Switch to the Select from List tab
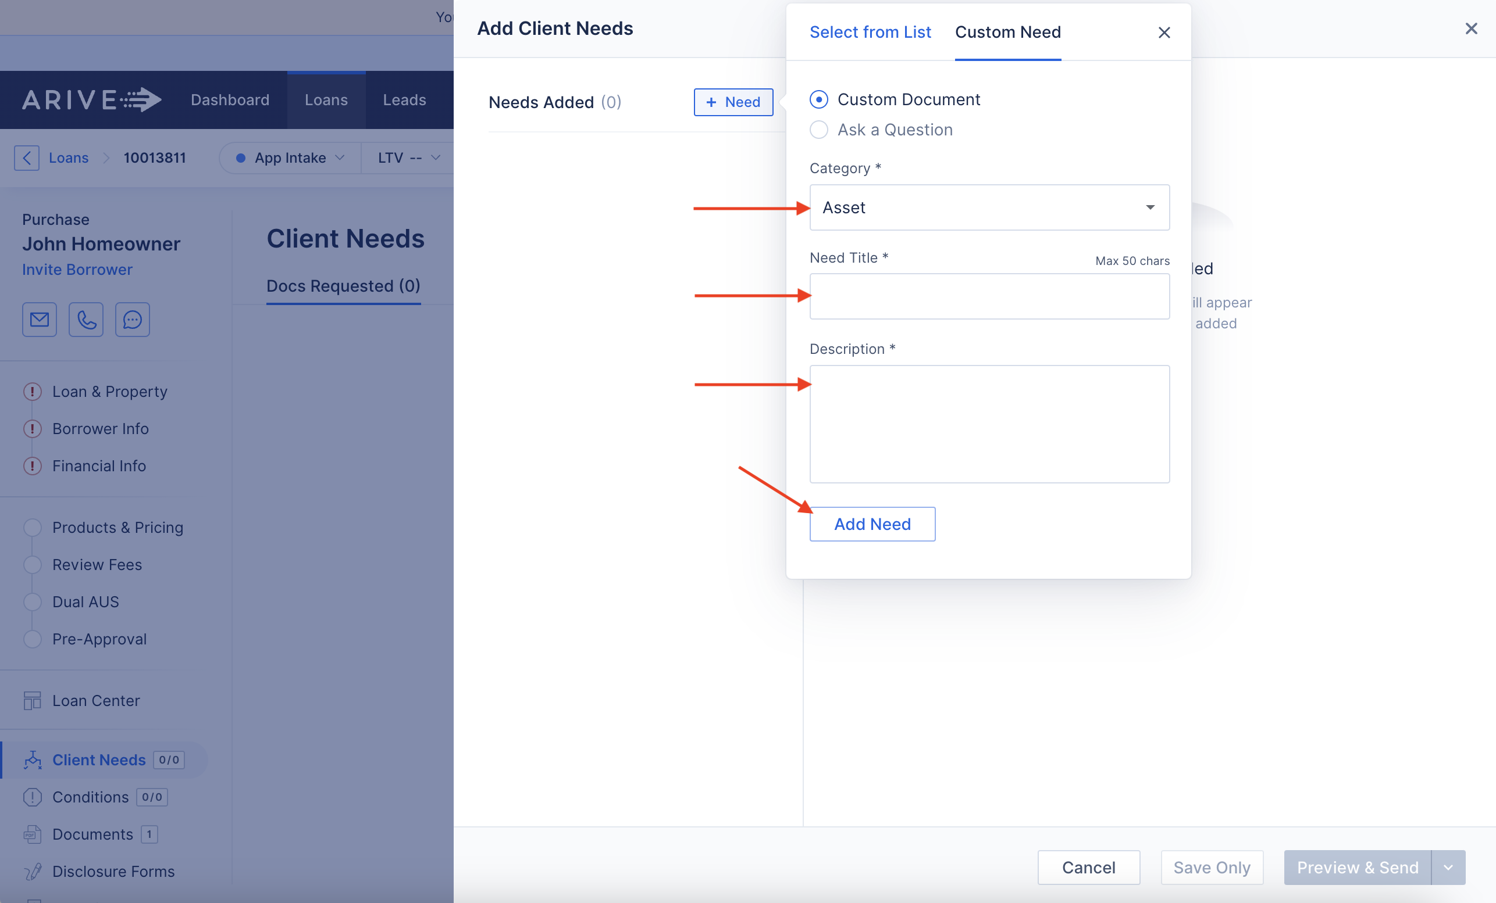This screenshot has width=1496, height=903. coord(870,32)
